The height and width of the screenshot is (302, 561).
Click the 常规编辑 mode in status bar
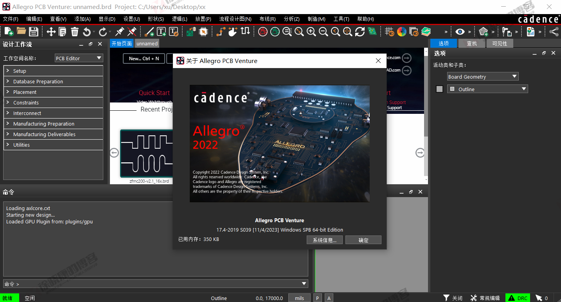485,298
